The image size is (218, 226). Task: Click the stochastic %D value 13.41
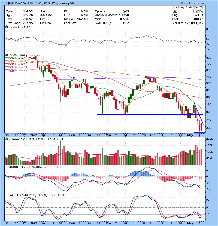click(x=62, y=195)
